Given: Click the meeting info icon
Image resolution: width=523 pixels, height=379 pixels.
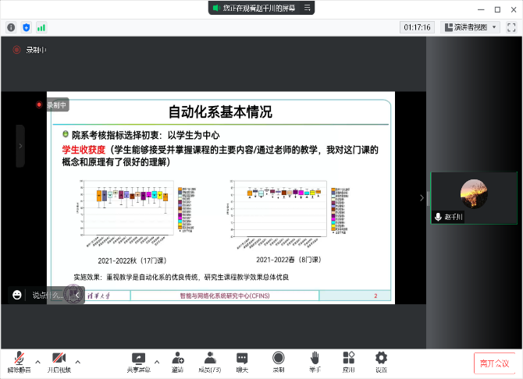Looking at the screenshot, I should coord(11,27).
